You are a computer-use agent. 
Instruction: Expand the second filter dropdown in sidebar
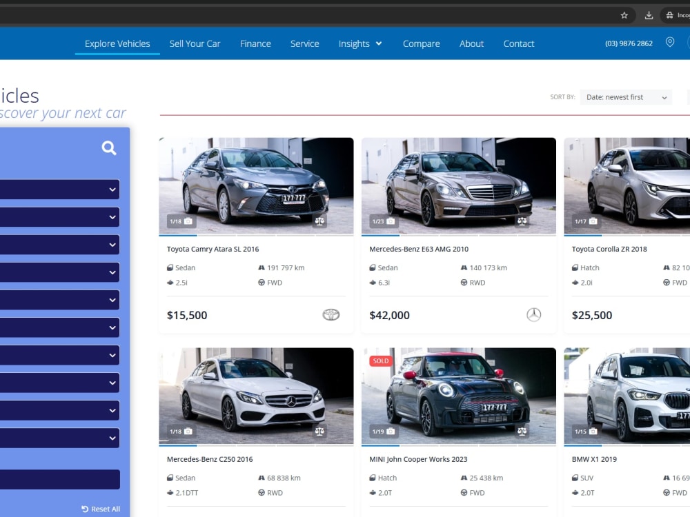click(x=59, y=217)
